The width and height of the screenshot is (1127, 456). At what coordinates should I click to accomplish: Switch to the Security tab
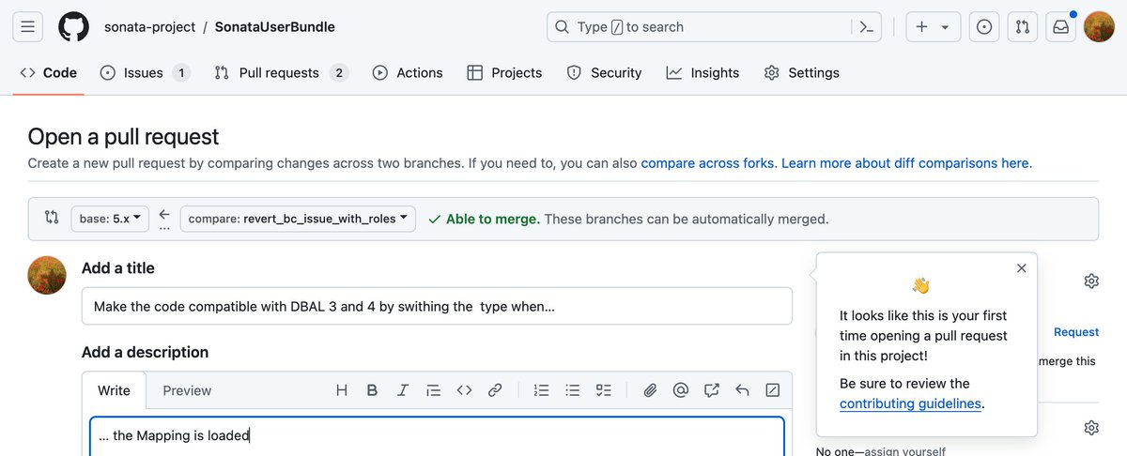(x=604, y=72)
